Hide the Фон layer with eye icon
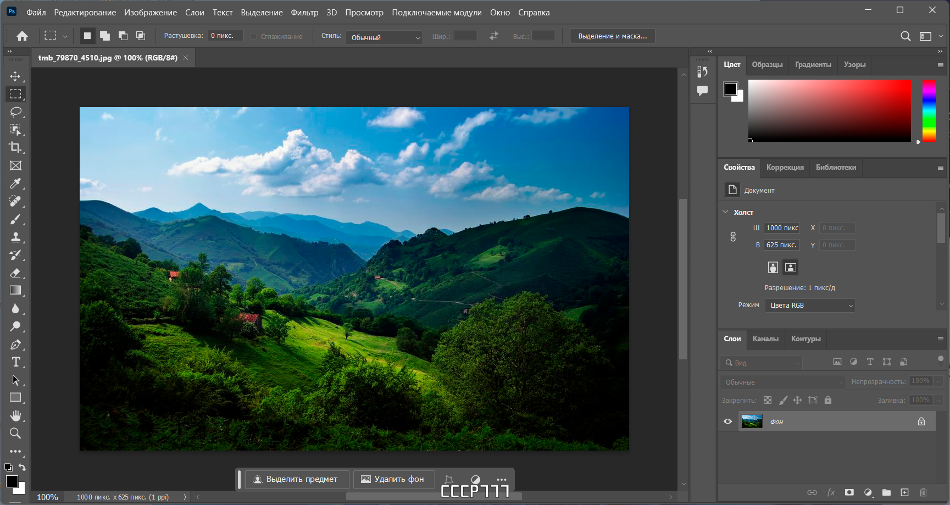 (728, 421)
